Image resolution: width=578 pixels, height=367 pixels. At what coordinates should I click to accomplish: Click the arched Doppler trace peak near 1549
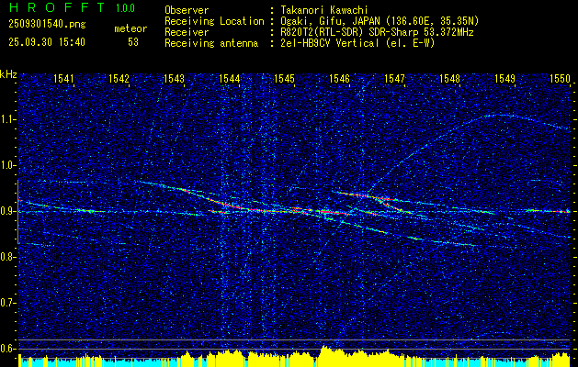coord(500,116)
